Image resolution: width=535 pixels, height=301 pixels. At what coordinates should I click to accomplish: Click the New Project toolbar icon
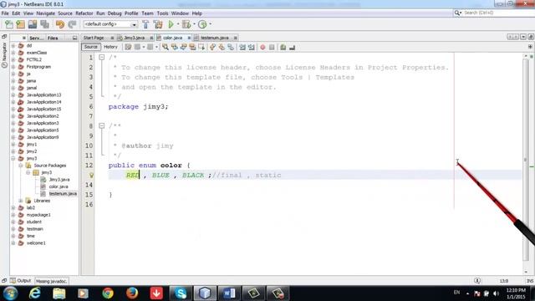[x=20, y=24]
